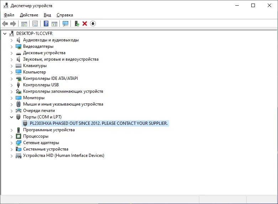Screen dimensions: 278x204
Task: Click the PL2303HXA device port icon
Action: 25,123
